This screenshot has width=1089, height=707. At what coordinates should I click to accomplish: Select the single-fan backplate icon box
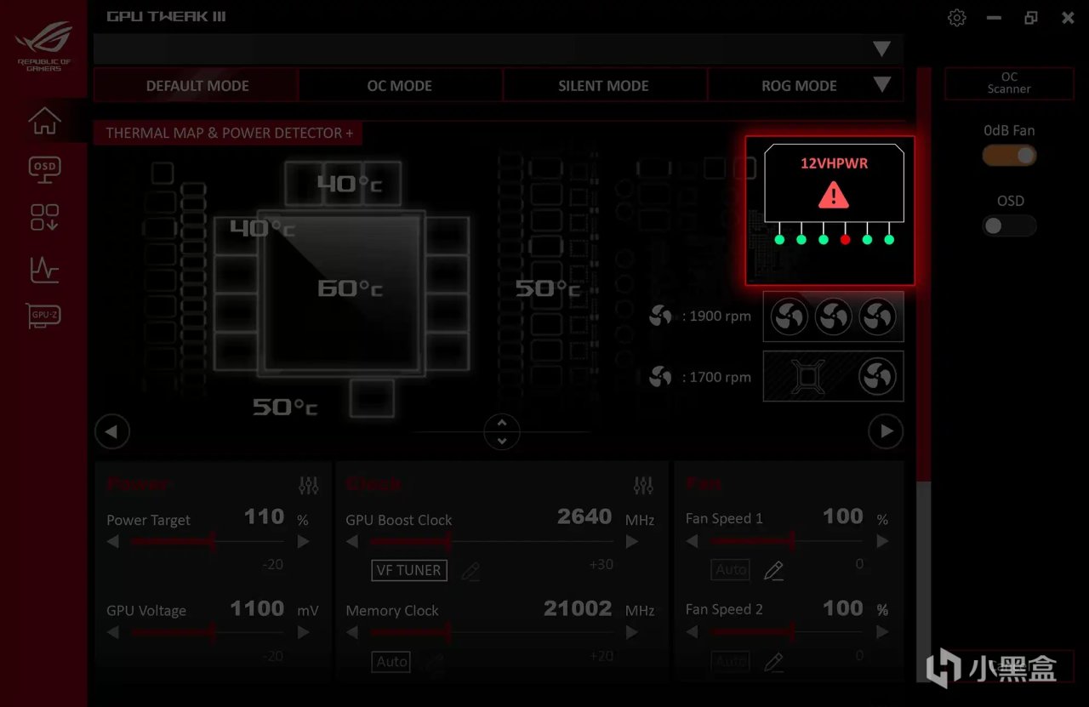[833, 376]
